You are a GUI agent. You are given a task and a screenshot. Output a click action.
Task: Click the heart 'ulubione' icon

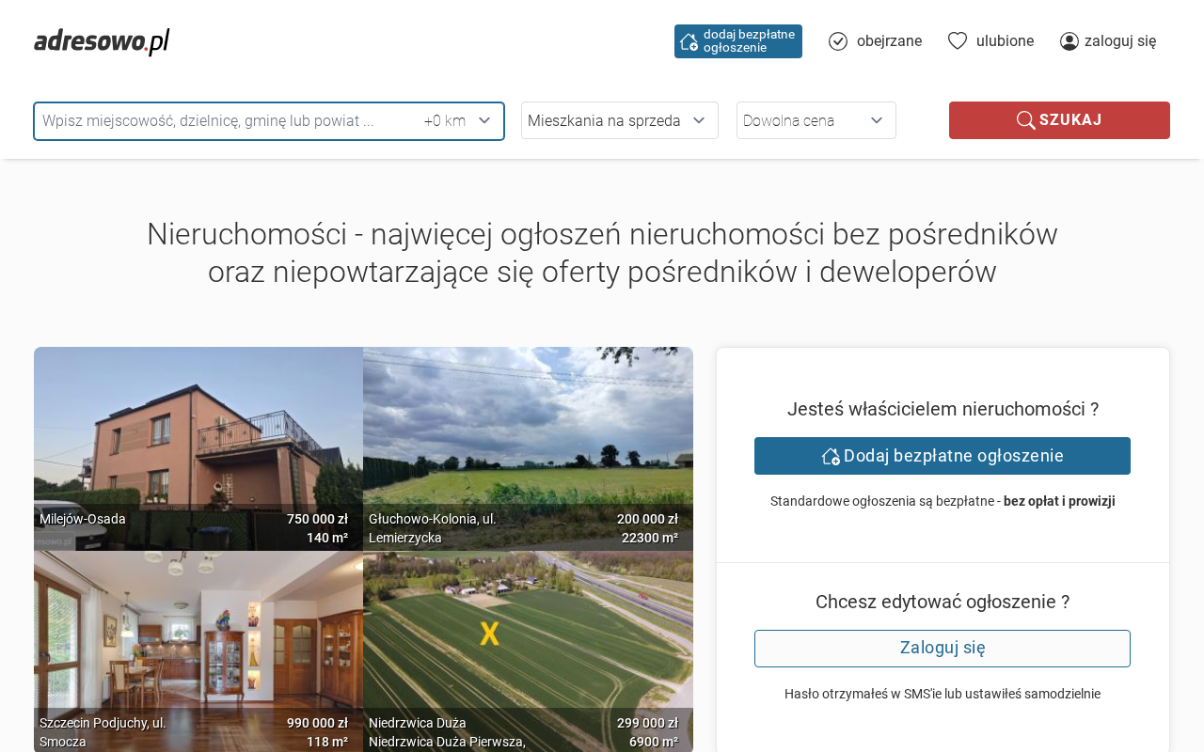[x=958, y=40]
